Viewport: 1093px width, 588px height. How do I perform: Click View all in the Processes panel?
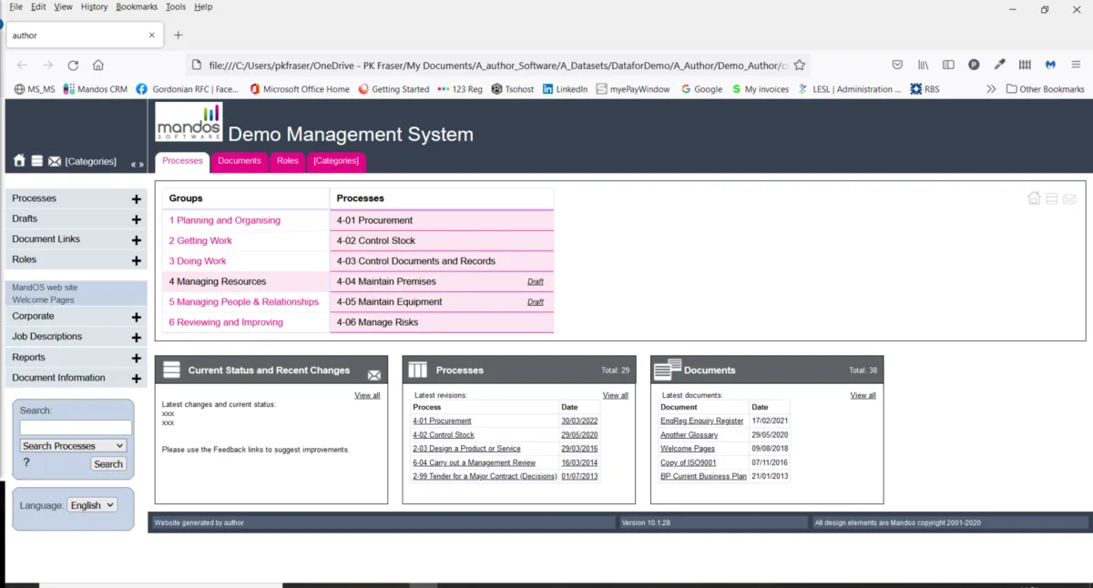pos(616,396)
